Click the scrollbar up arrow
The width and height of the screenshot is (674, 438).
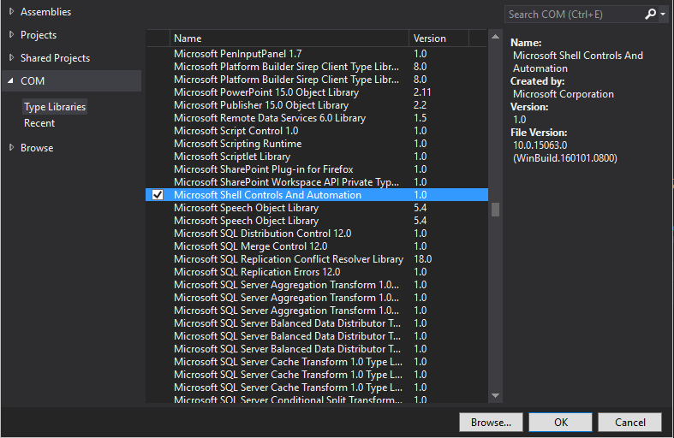click(x=495, y=37)
